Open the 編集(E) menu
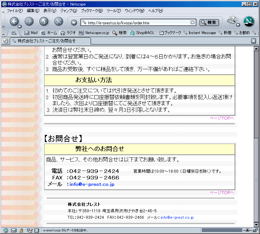This screenshot has width=260, height=234. click(x=33, y=11)
